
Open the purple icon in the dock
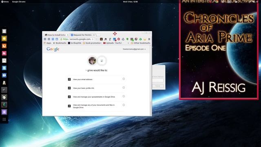pyautogui.click(x=4, y=112)
